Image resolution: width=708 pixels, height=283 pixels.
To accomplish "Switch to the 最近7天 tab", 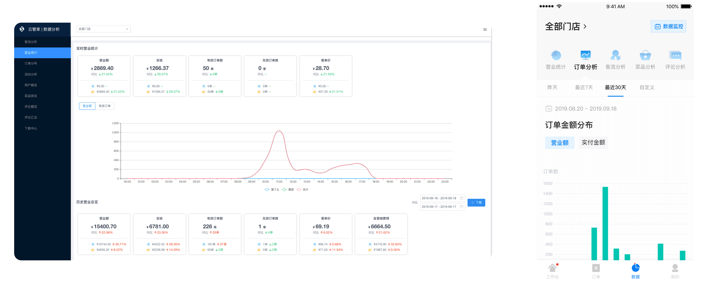I will coord(584,87).
